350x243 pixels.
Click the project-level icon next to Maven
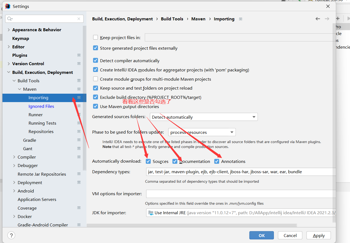(x=79, y=89)
